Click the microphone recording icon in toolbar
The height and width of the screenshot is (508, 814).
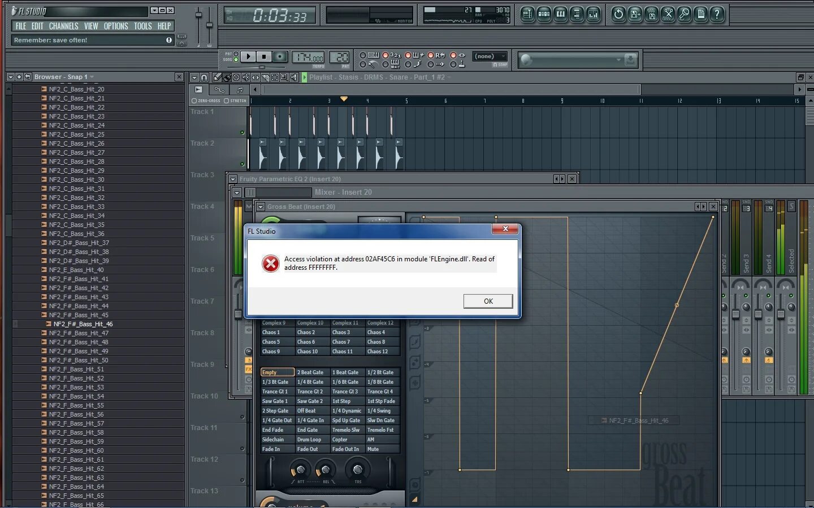[684, 14]
